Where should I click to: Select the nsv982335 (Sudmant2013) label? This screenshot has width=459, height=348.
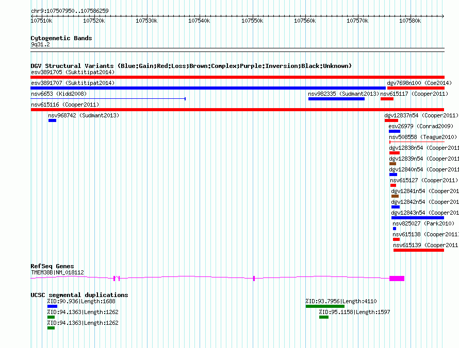tap(343, 94)
